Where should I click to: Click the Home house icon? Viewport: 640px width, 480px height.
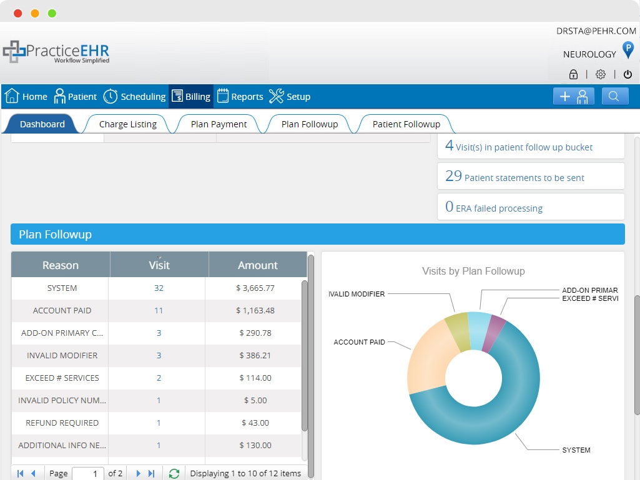12,96
